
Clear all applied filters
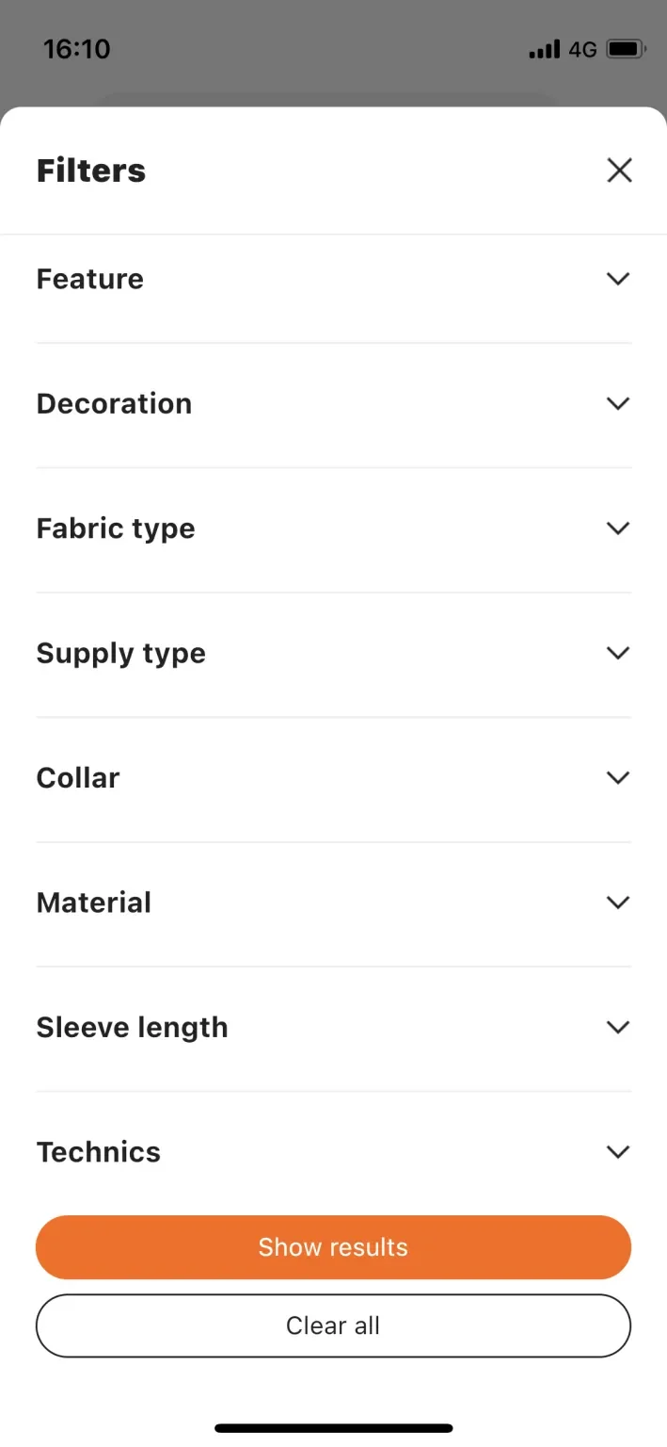tap(333, 1325)
